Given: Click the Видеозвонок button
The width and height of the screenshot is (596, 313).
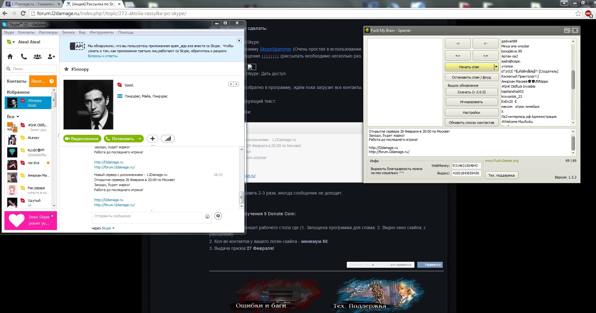Looking at the screenshot, I should pyautogui.click(x=82, y=139).
